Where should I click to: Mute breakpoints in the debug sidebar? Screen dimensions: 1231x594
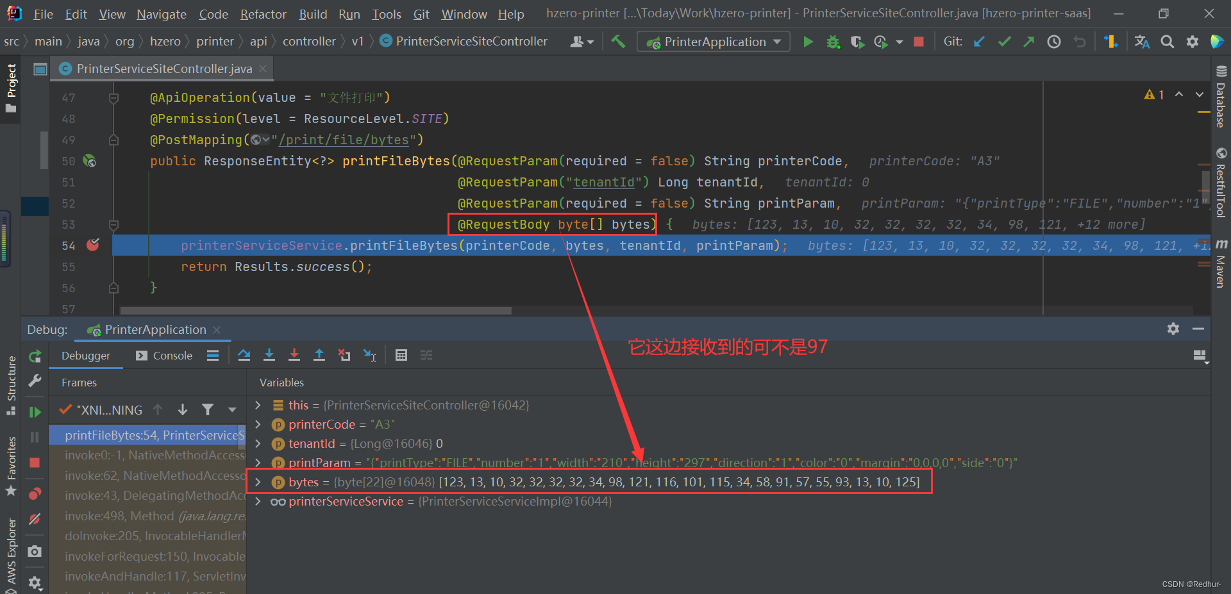pyautogui.click(x=35, y=519)
